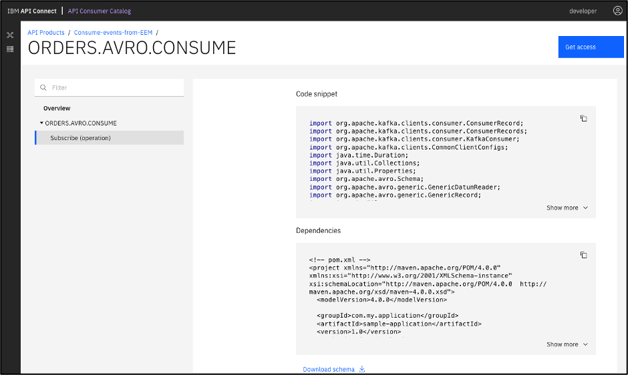This screenshot has width=628, height=375.
Task: Click the <artifactId>sample-application line
Action: (x=399, y=324)
